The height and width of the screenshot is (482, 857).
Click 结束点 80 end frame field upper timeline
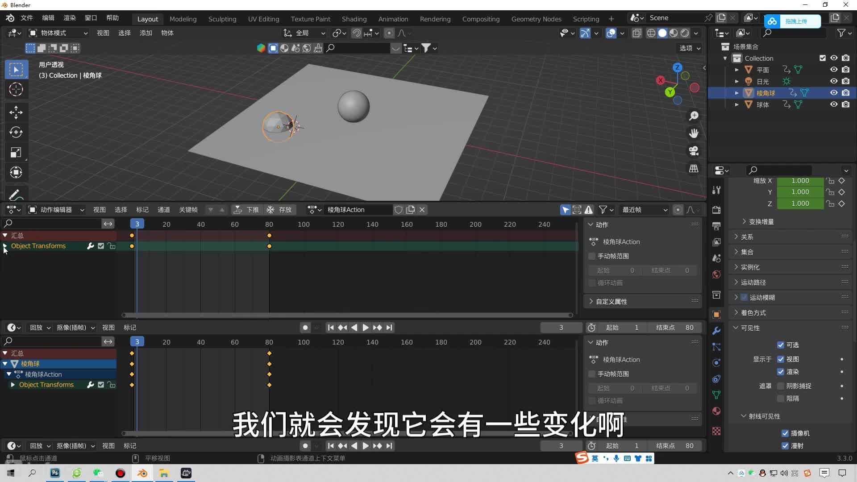click(674, 328)
